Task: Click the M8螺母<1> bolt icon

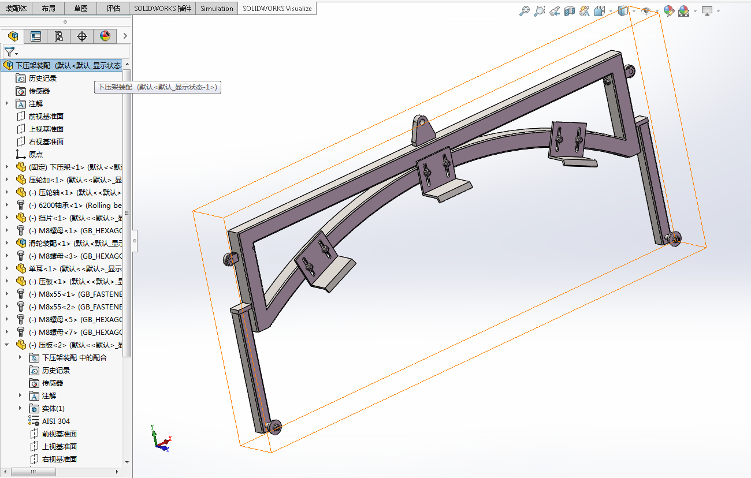Action: [21, 230]
